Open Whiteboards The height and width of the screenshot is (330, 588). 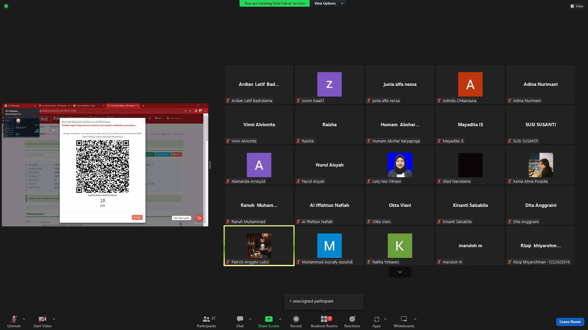(404, 321)
